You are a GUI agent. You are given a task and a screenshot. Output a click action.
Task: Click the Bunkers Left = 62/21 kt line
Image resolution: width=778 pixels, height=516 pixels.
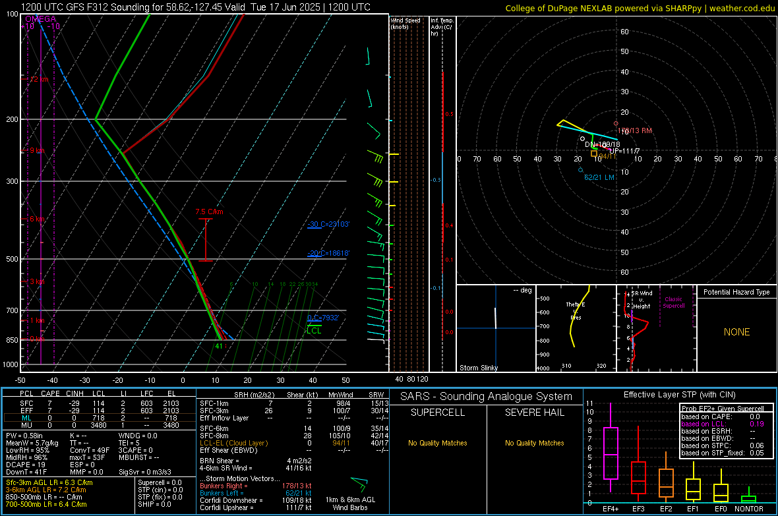pyautogui.click(x=256, y=493)
